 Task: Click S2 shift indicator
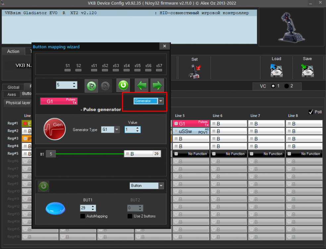click(x=79, y=70)
